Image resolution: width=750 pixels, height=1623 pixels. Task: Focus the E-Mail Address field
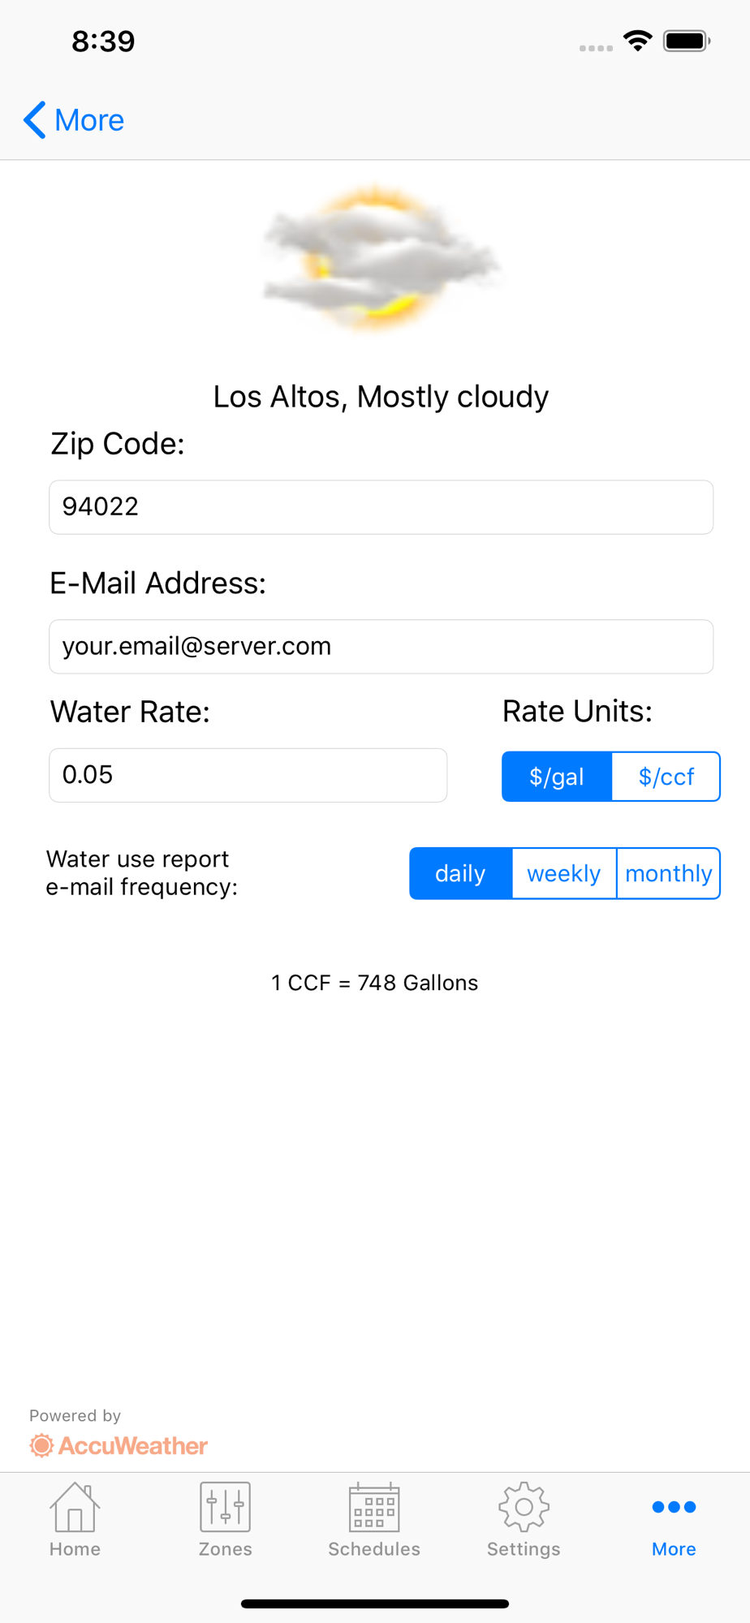coord(381,647)
